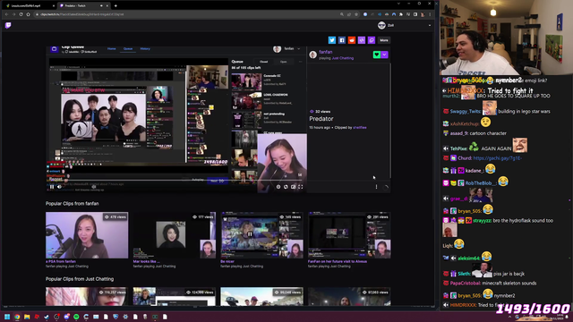Open the Zoil account dropdown arrow
Screen dimensions: 573x322
point(430,25)
